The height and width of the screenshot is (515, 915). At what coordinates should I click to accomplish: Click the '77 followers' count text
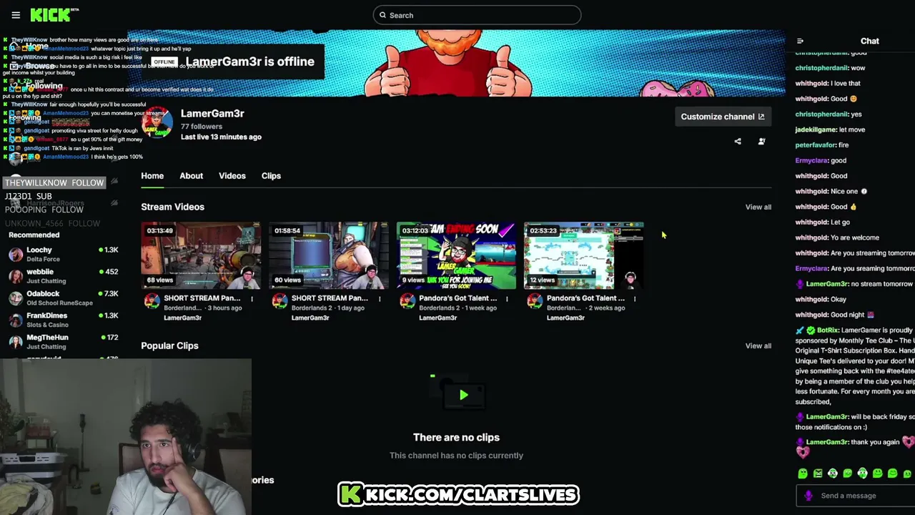coord(202,127)
